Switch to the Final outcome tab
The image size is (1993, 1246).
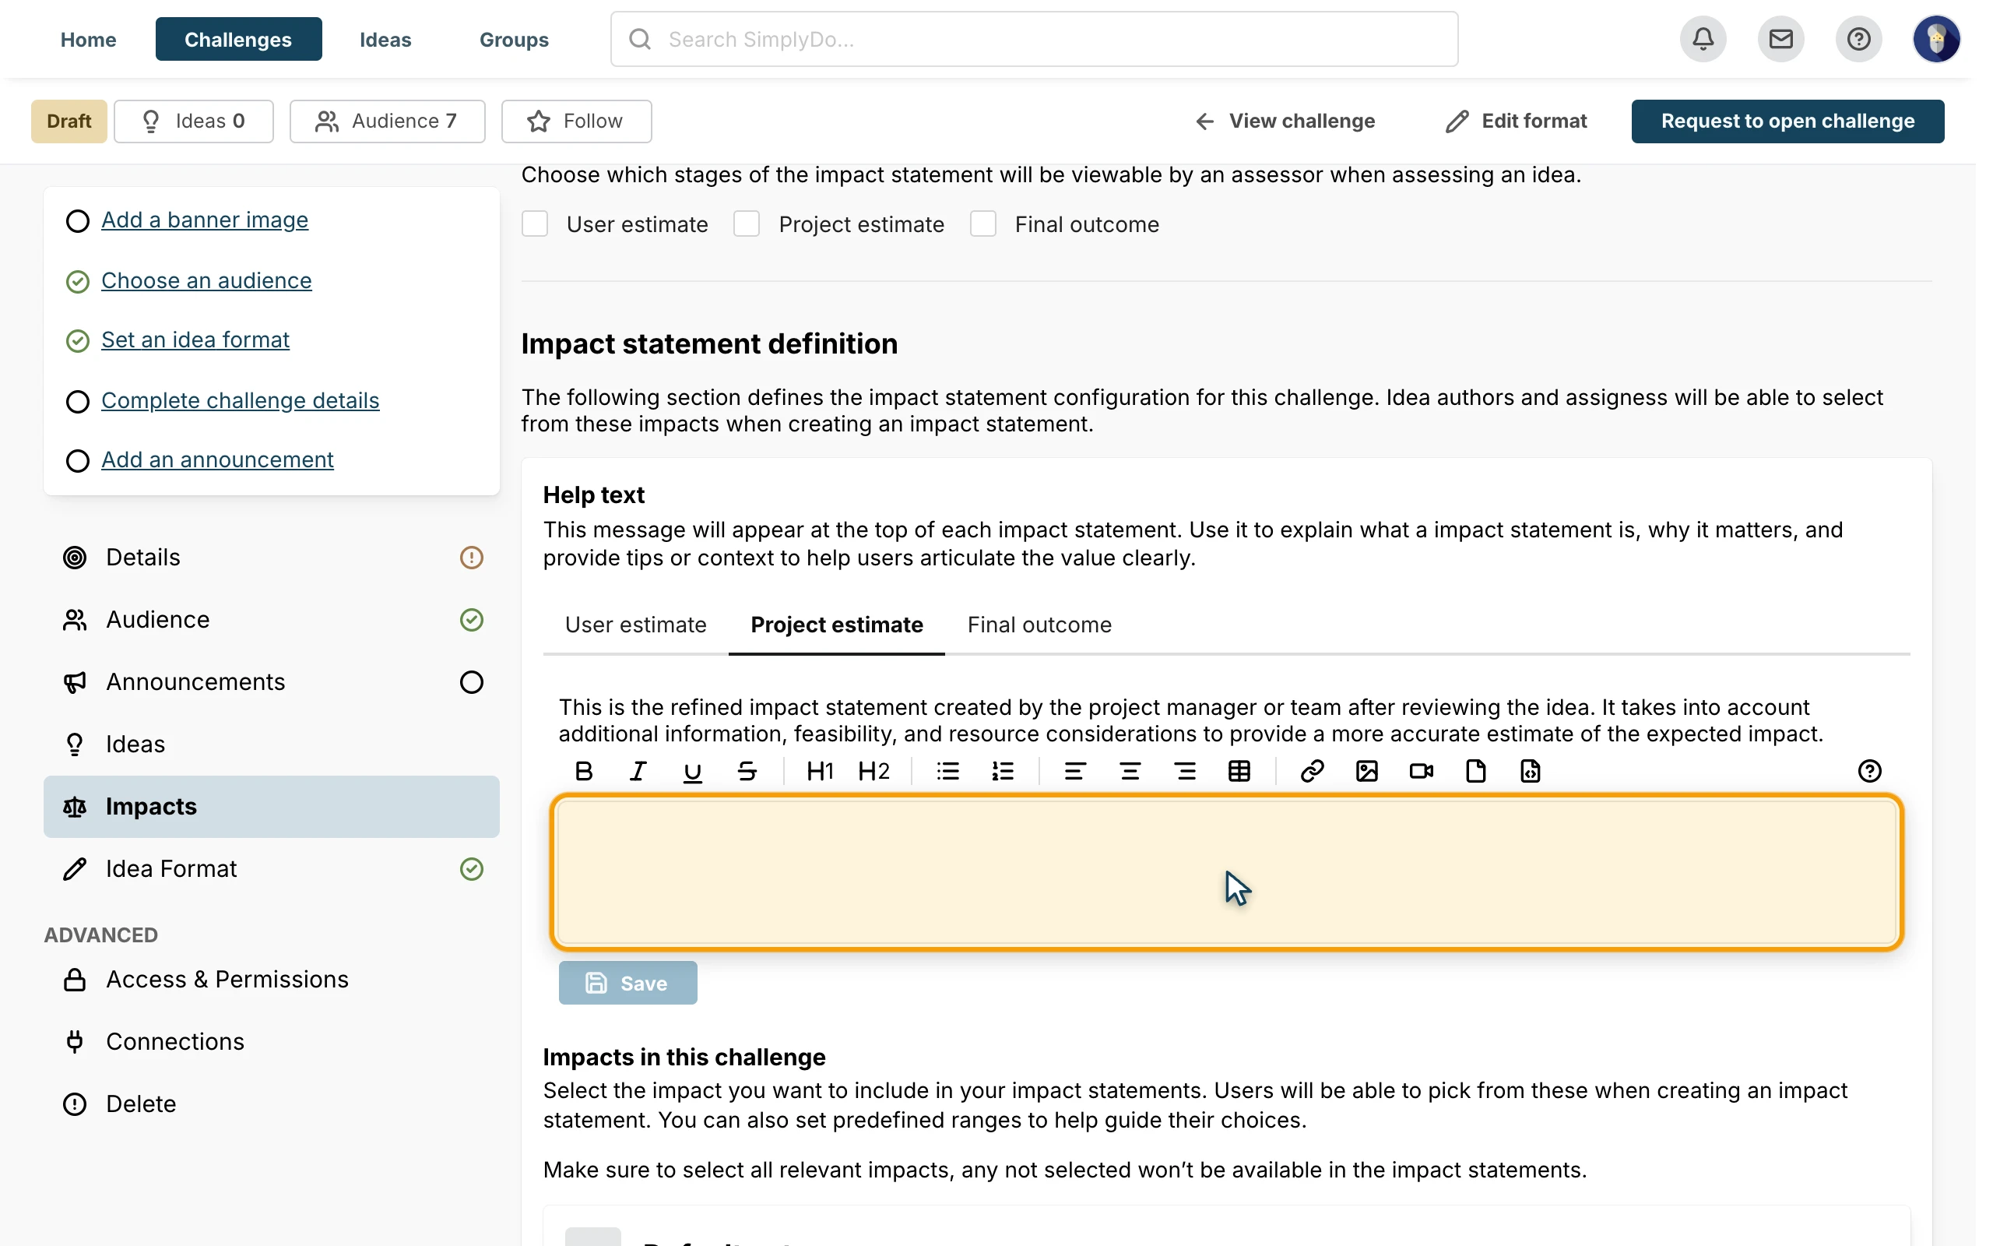click(1039, 625)
